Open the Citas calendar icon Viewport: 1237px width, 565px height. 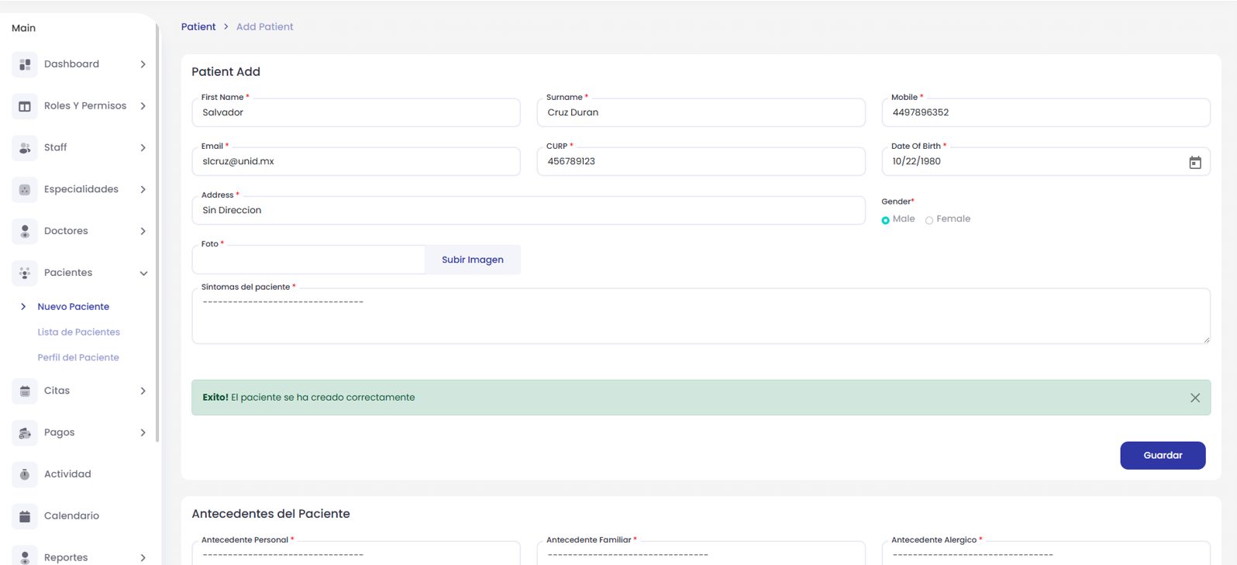[x=25, y=391]
